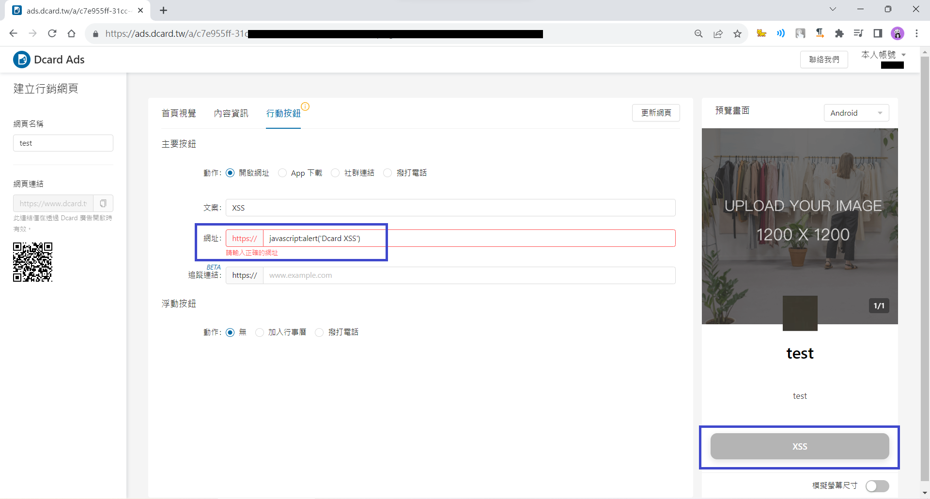Go back in browser history
This screenshot has width=930, height=499.
(x=14, y=33)
